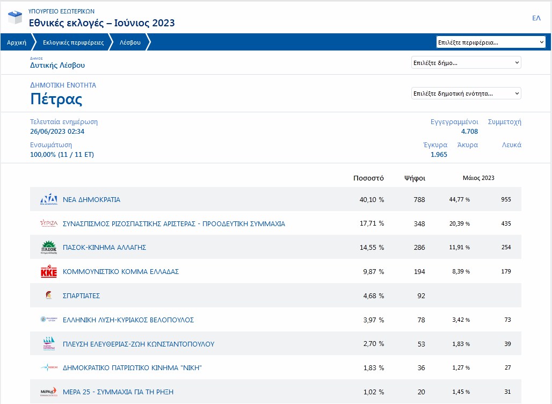Viewport: 552px width, 404px height.
Task: Click the Νέα Δημοκρατία party logo
Action: click(48, 199)
